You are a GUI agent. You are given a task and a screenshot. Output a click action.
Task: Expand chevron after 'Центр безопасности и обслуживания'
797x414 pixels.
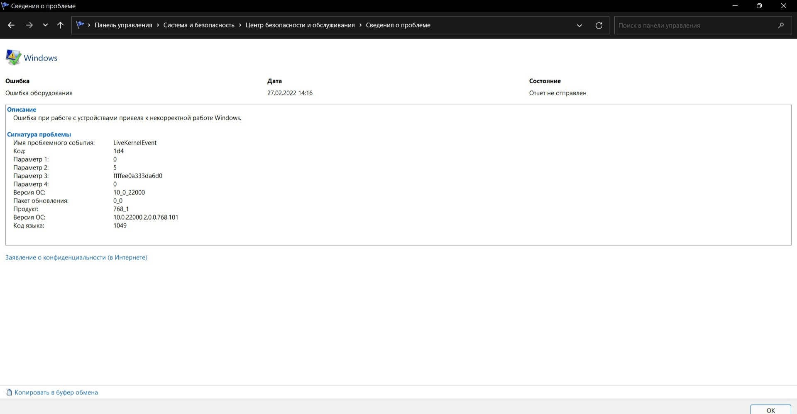point(360,25)
